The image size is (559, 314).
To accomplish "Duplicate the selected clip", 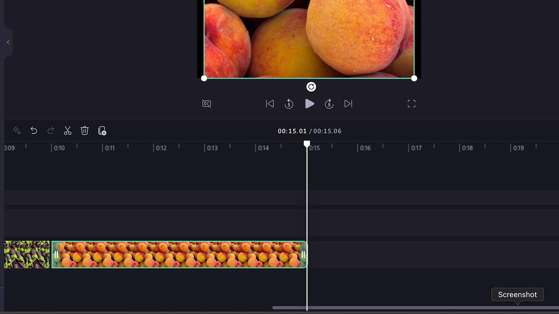I will [102, 131].
